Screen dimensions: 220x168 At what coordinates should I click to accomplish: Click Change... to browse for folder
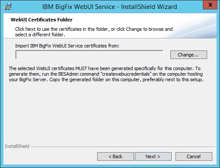point(189,55)
